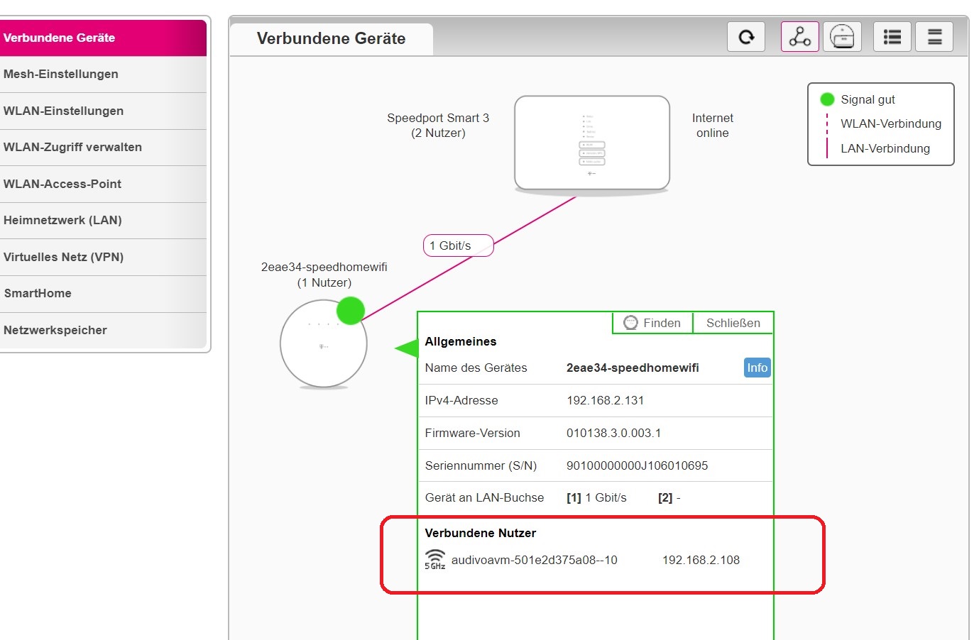The height and width of the screenshot is (640, 979).
Task: Click LAN port [1] 1 Gbit/s value
Action: (596, 497)
